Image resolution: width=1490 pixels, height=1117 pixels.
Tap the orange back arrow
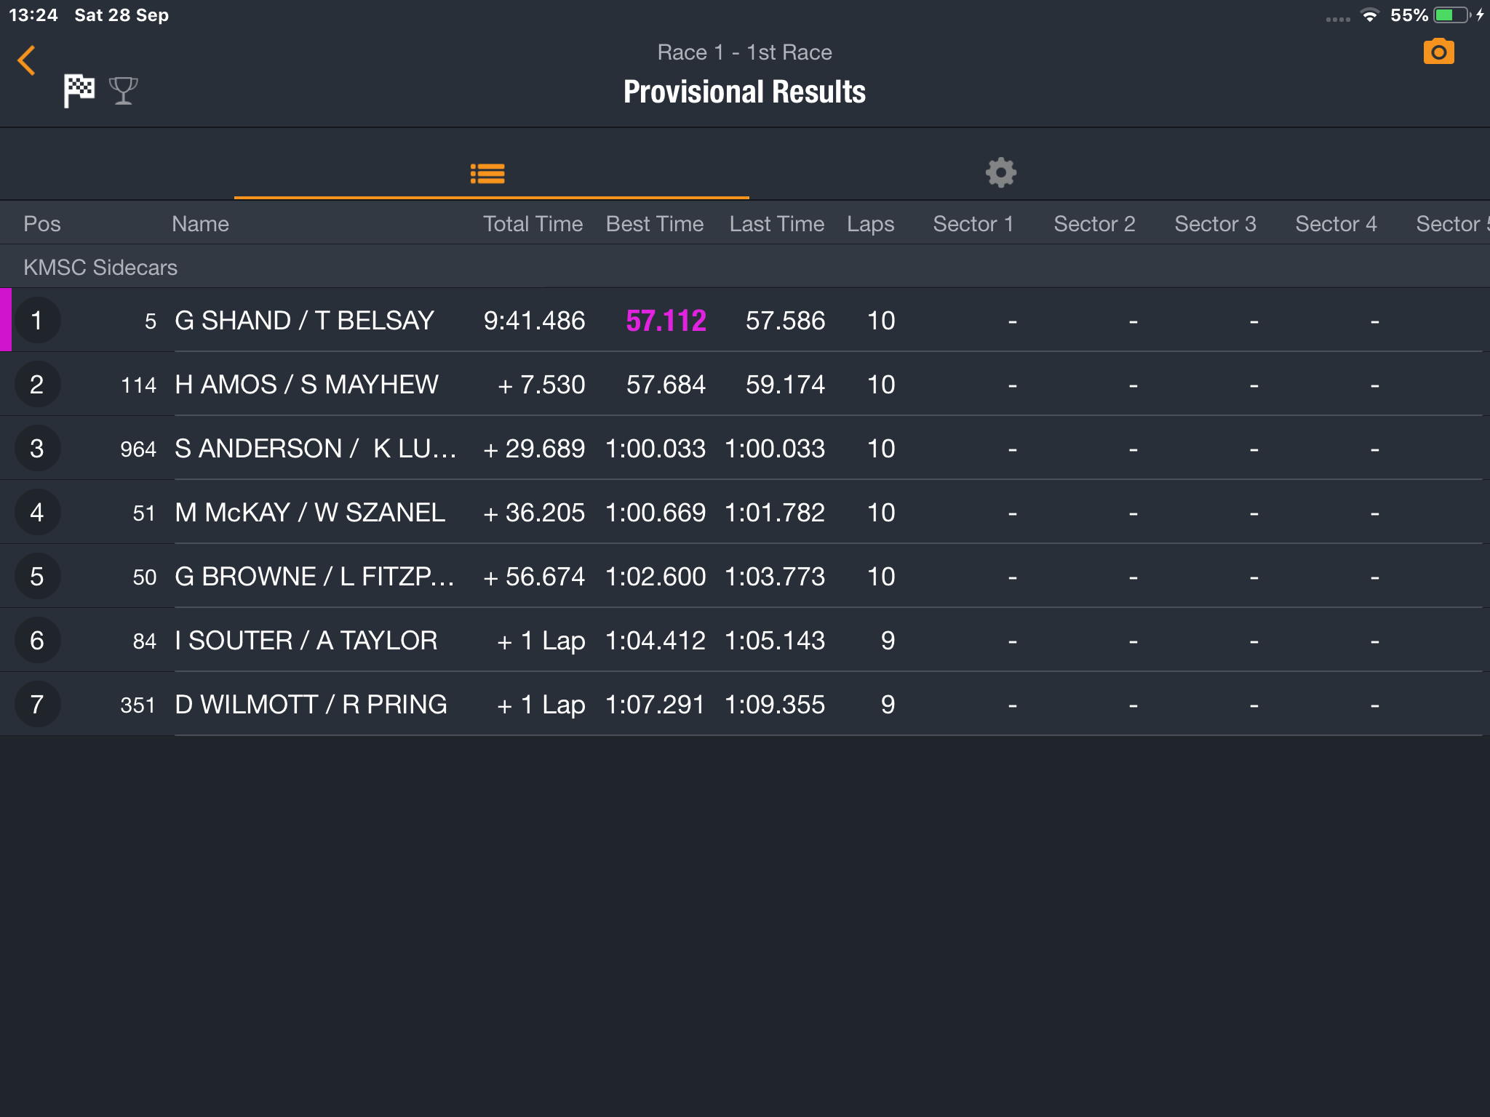(27, 60)
